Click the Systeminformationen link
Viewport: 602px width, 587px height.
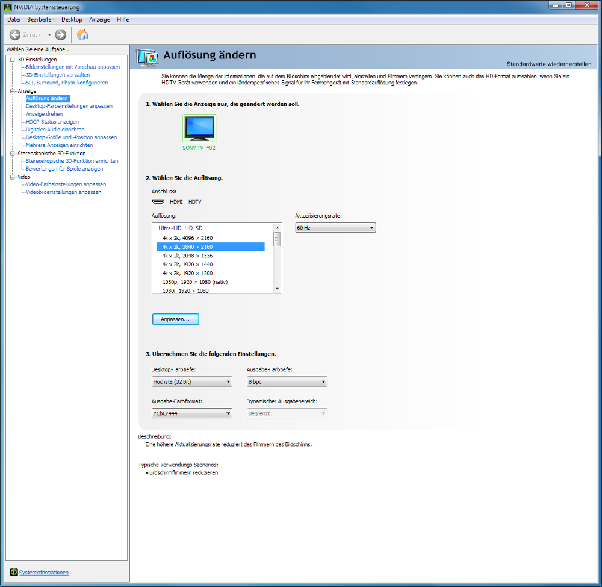pyautogui.click(x=44, y=573)
